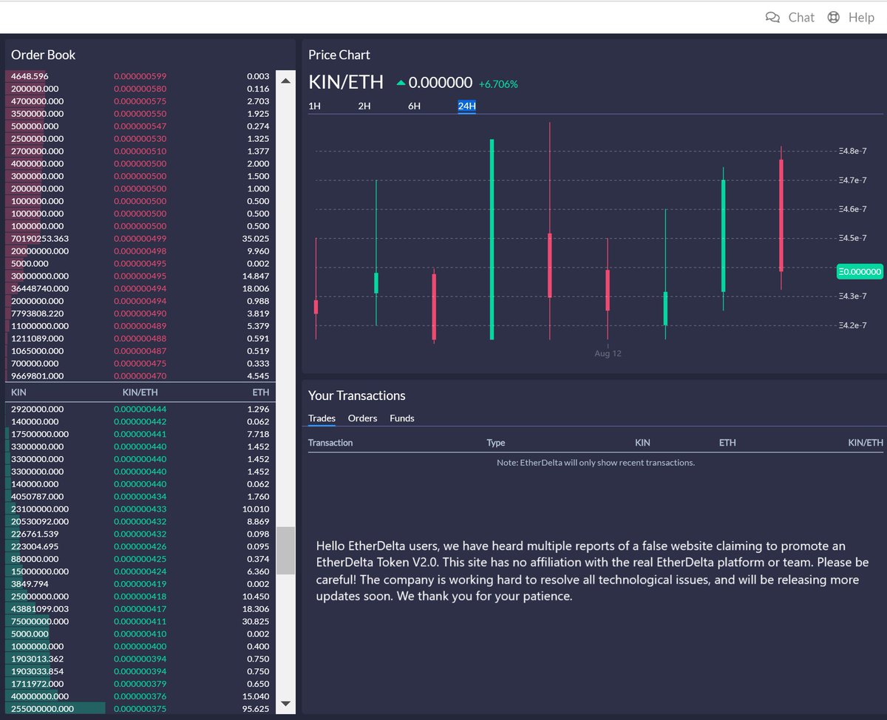The height and width of the screenshot is (720, 887).
Task: Select buy order at price 0.000000426
Action: (140, 546)
